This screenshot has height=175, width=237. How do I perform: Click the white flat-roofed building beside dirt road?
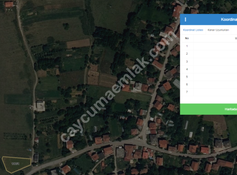41,106
